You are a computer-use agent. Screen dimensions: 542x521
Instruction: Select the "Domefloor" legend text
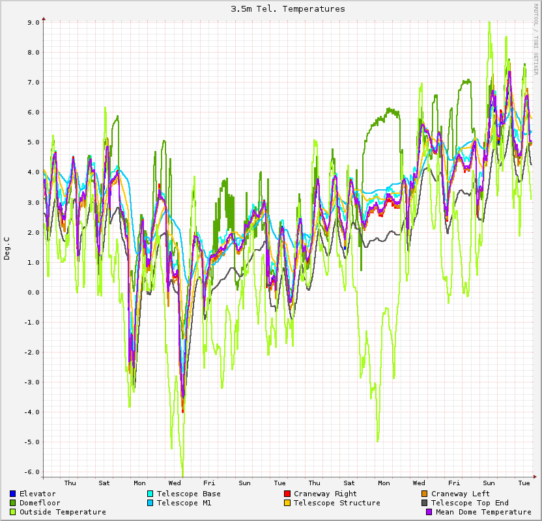[40, 503]
